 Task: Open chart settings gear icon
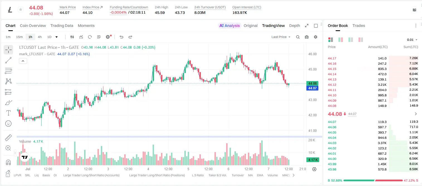click(316, 37)
